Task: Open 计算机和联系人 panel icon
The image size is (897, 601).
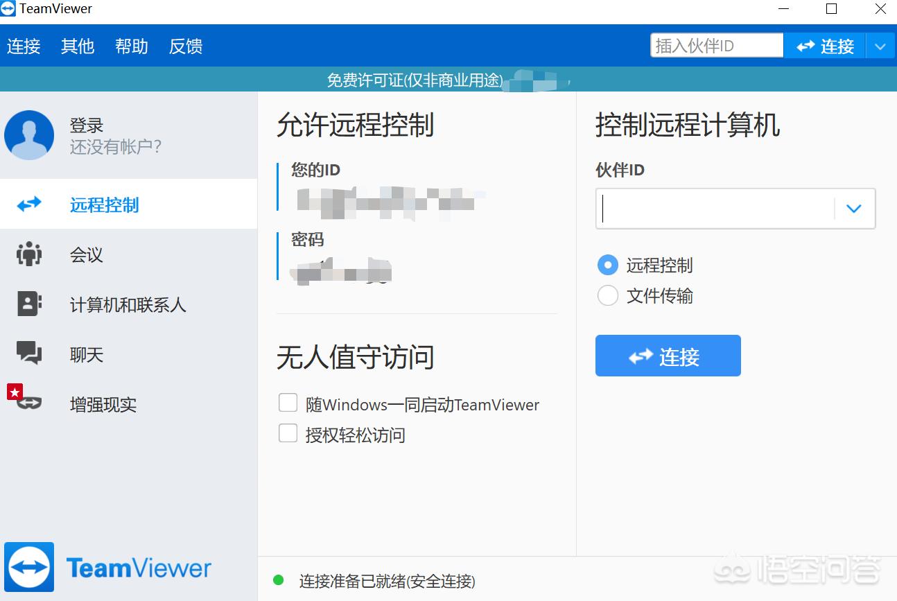Action: tap(28, 304)
